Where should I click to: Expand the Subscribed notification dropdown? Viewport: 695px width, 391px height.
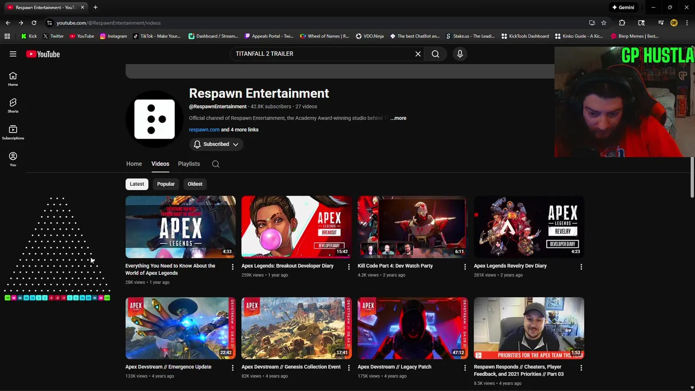point(217,144)
